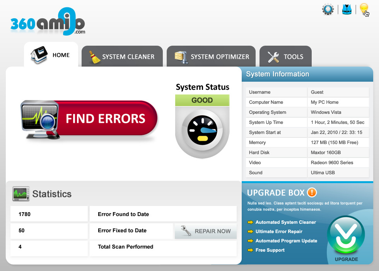379x271 pixels.
Task: Click the Operating System label cell
Action: click(x=277, y=112)
